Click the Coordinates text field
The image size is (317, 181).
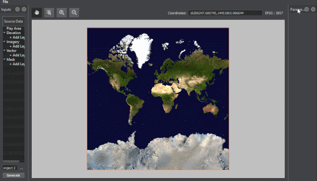click(225, 13)
